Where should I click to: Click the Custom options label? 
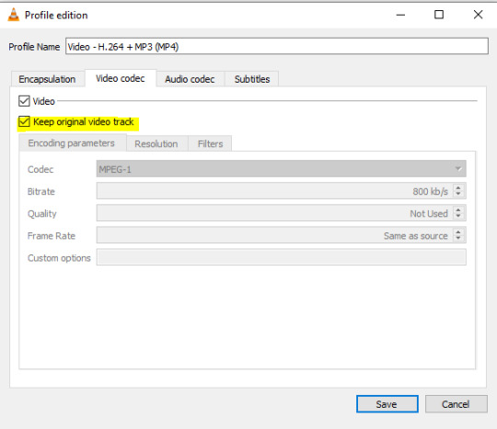coord(59,258)
